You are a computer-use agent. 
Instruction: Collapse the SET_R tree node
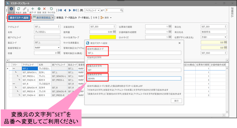click(x=14, y=84)
